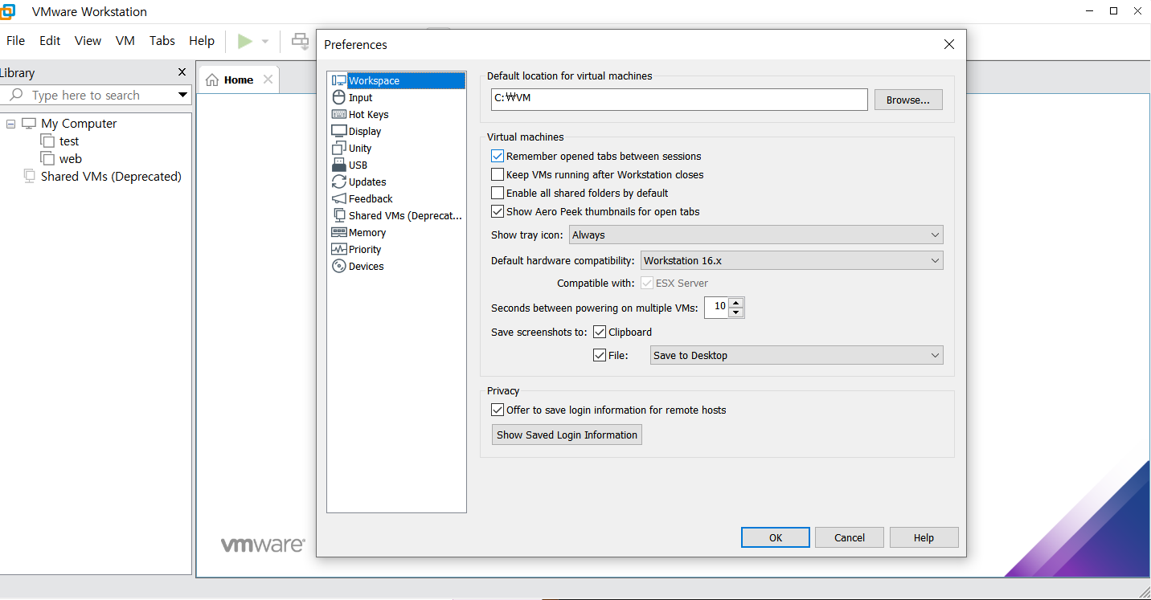This screenshot has height=600, width=1151.
Task: Click the VMware Workstation title bar logo
Action: coord(6,11)
